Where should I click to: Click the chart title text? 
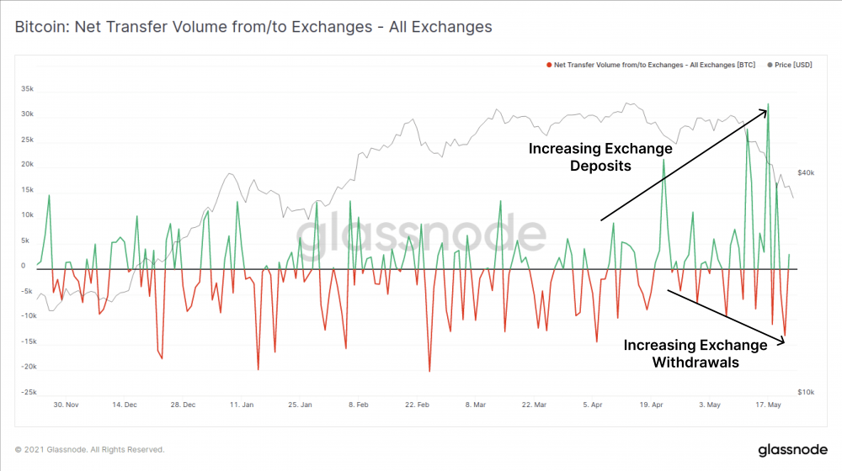click(253, 27)
